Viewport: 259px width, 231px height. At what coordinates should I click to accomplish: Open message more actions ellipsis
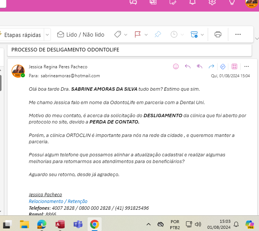pos(247,66)
